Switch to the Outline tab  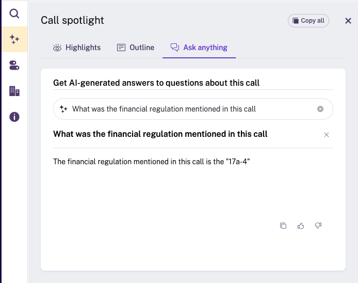coord(136,48)
